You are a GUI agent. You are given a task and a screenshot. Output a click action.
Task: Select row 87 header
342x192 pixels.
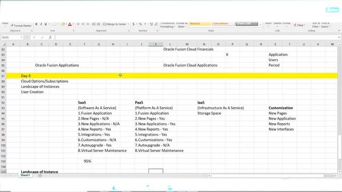3,76
